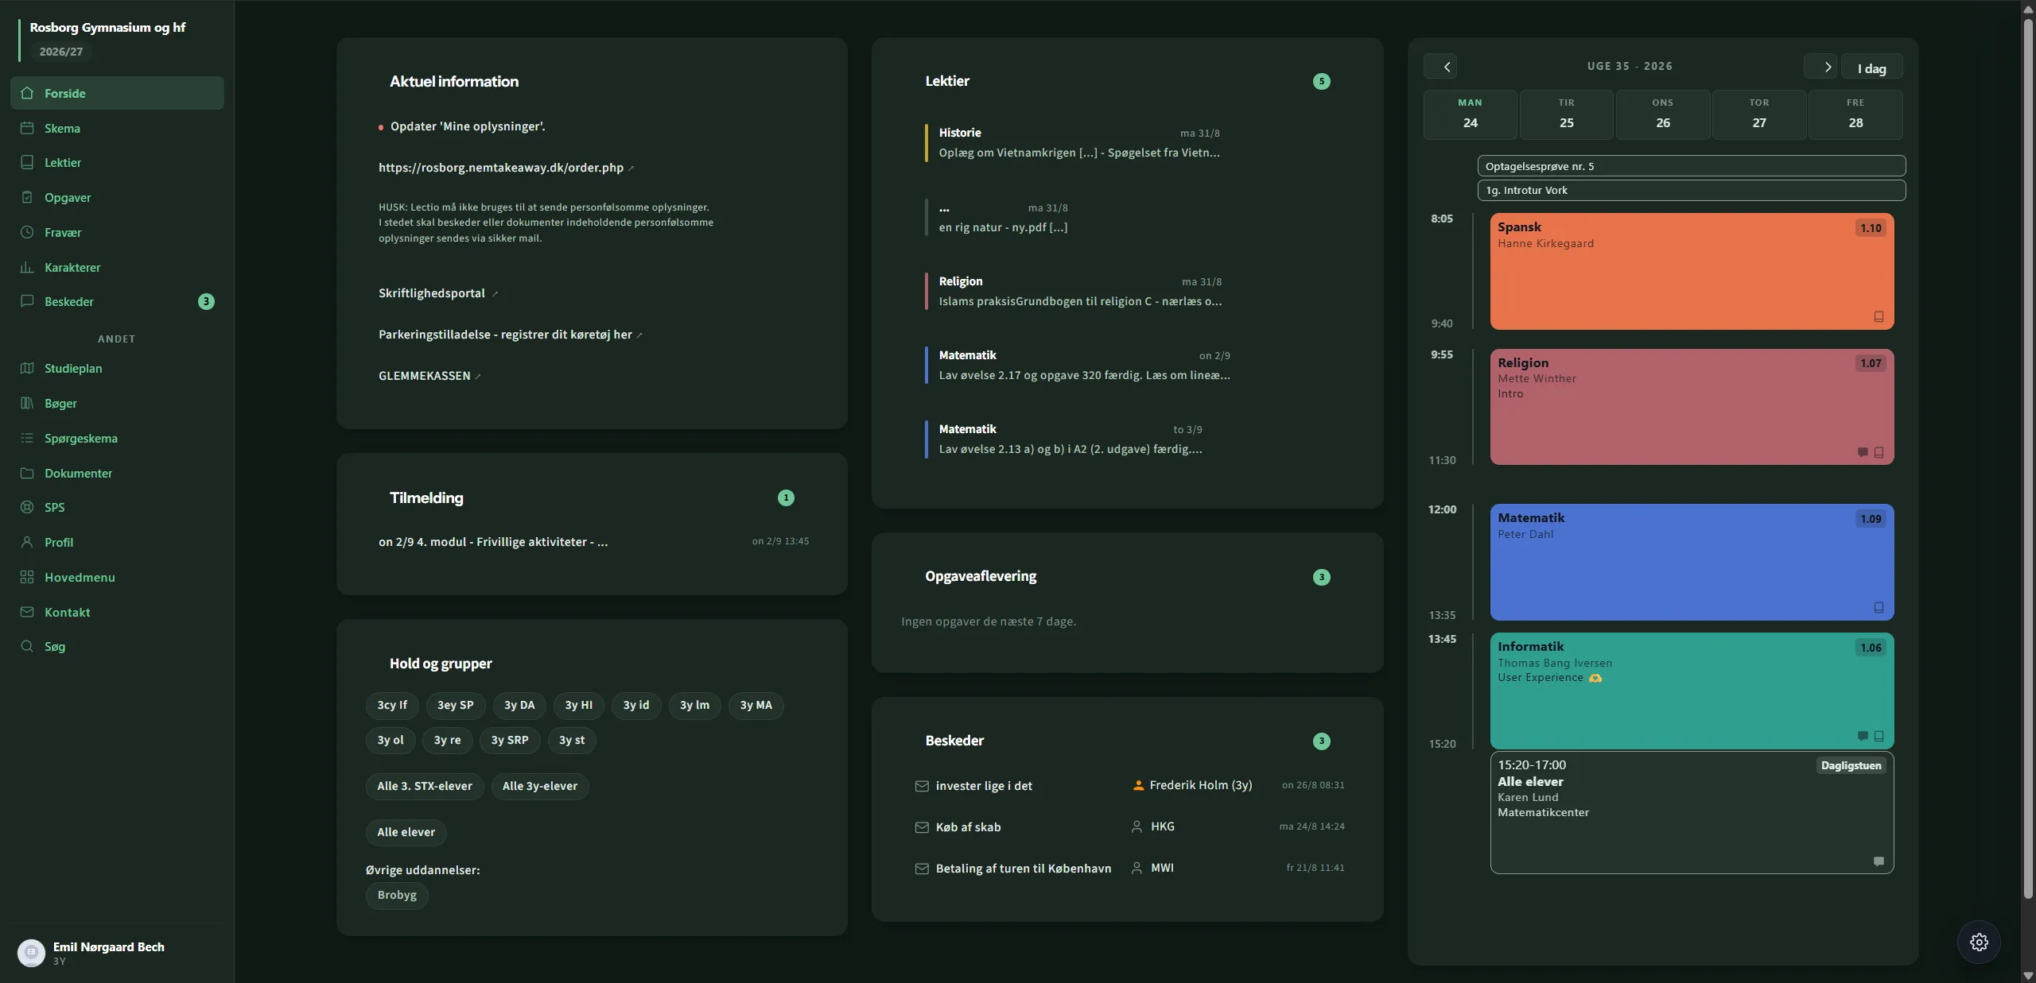
Task: Jump to today with 'I dag'
Action: 1871,68
